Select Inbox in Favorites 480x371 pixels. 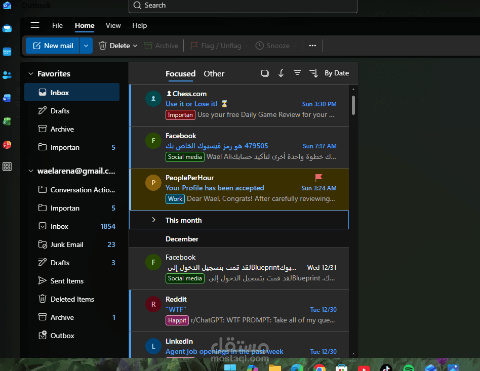point(72,93)
